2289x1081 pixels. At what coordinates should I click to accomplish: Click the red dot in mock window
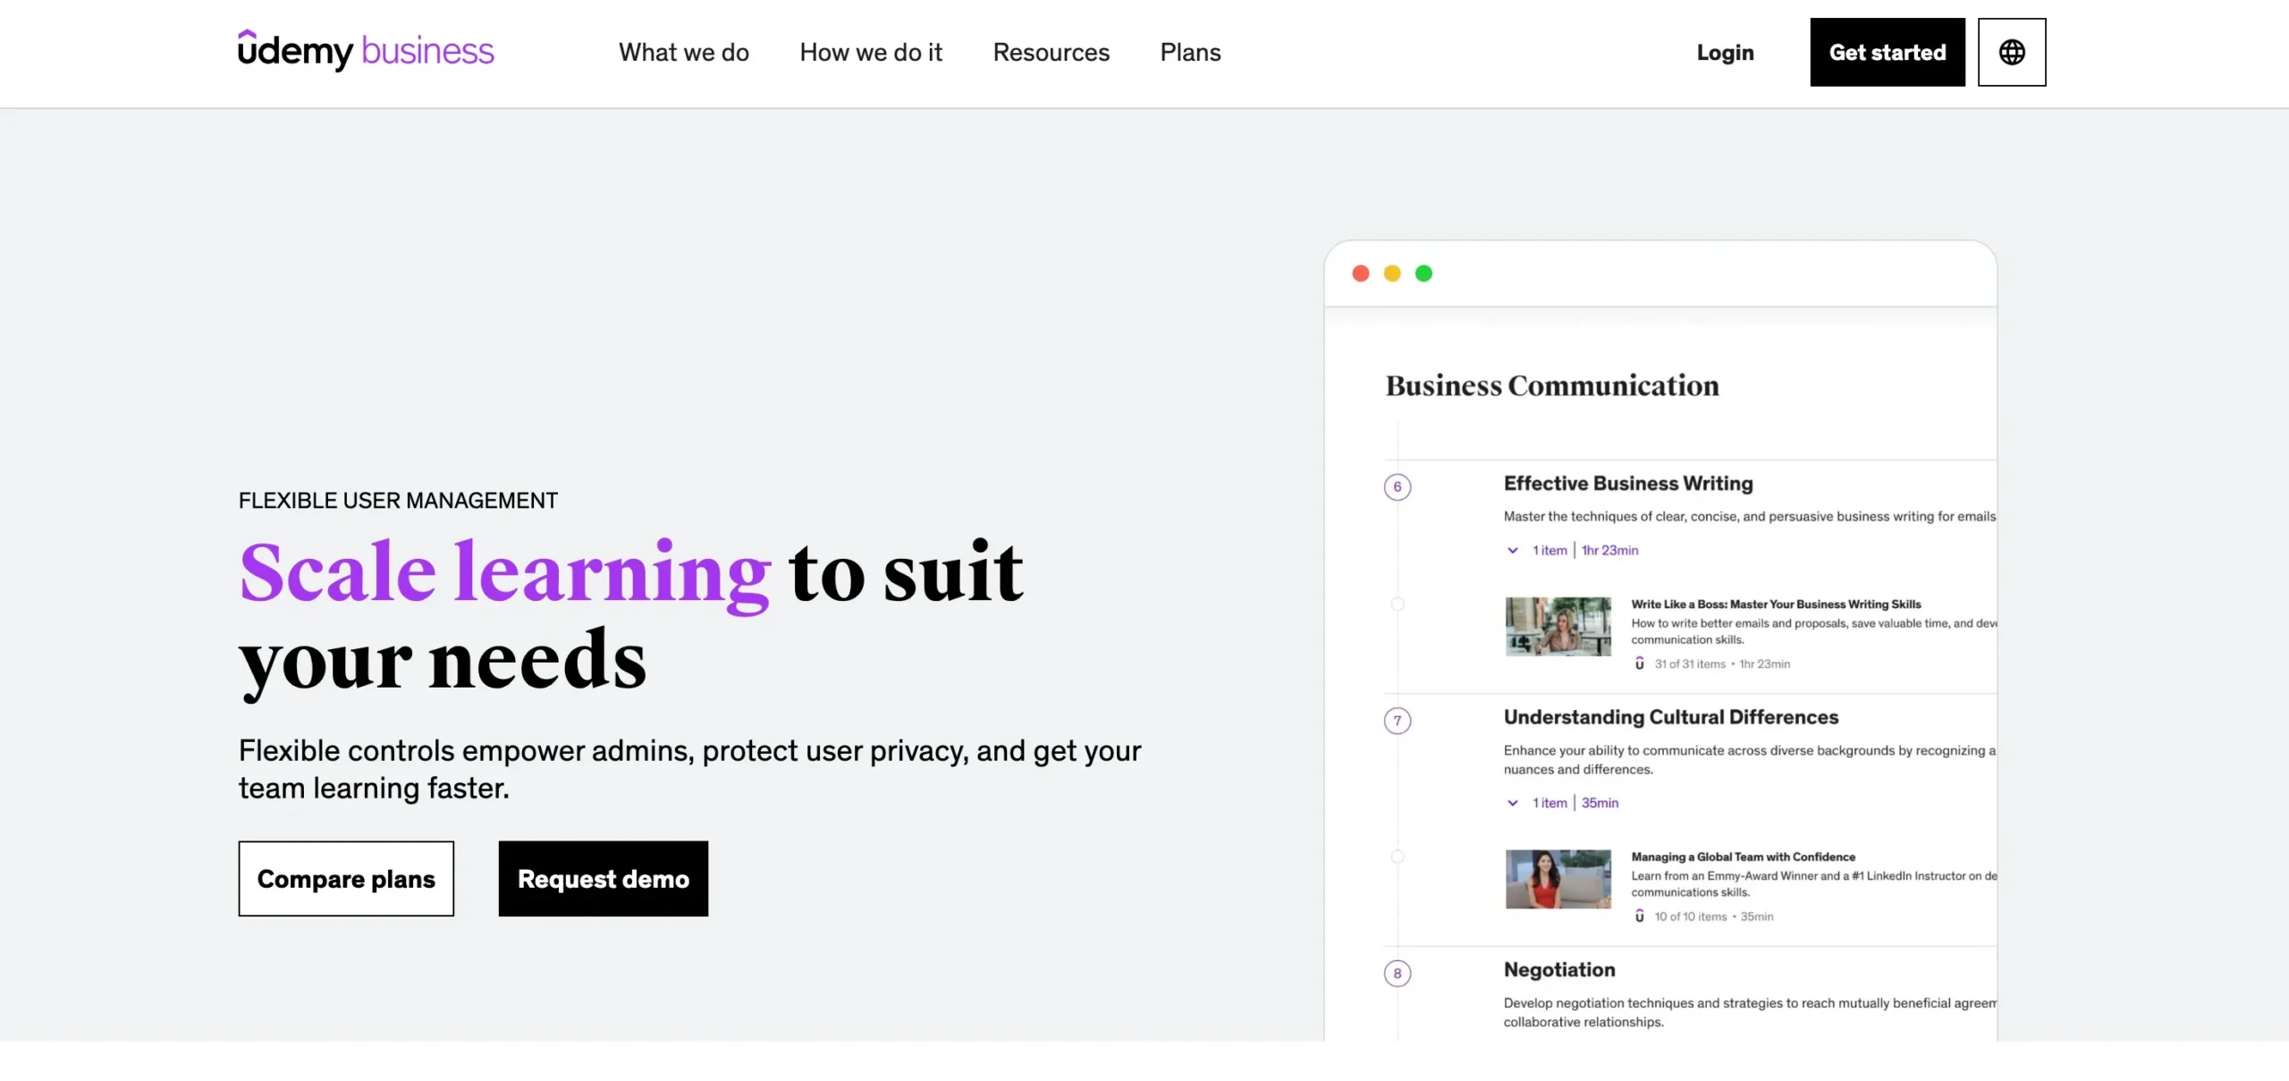tap(1360, 274)
